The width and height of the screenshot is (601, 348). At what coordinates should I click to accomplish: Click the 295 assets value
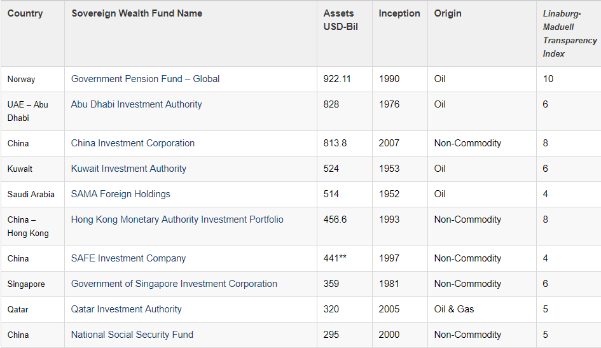331,335
